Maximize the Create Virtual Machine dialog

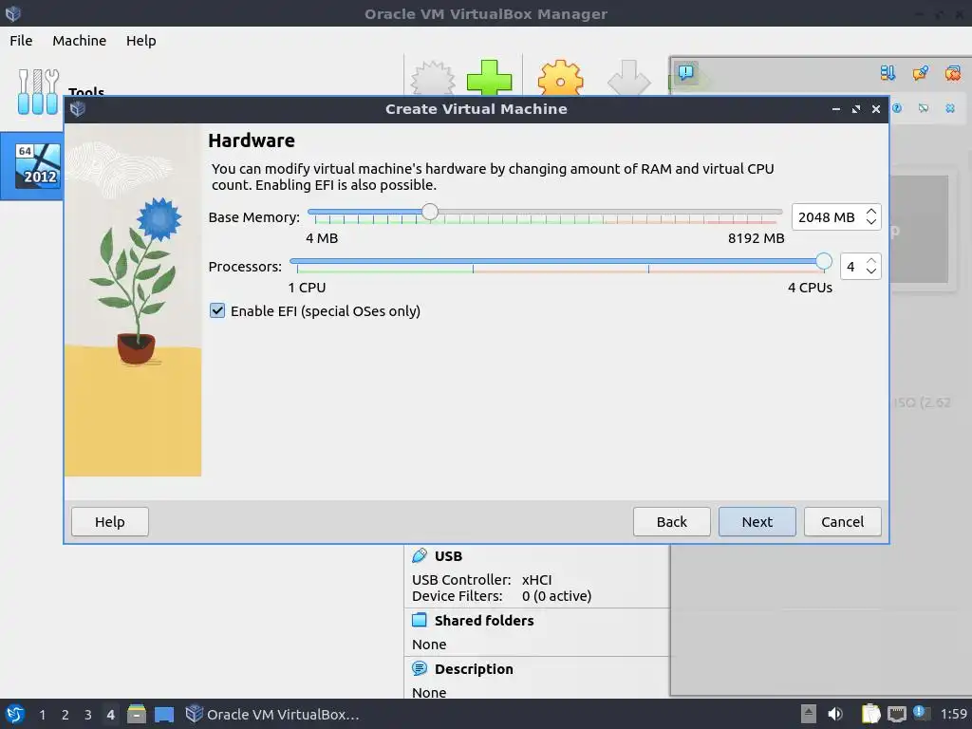(856, 109)
